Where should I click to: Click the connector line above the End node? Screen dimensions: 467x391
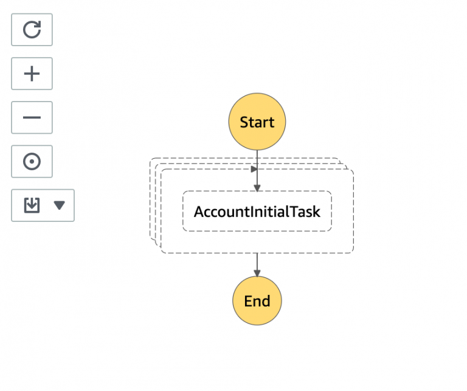coord(257,261)
